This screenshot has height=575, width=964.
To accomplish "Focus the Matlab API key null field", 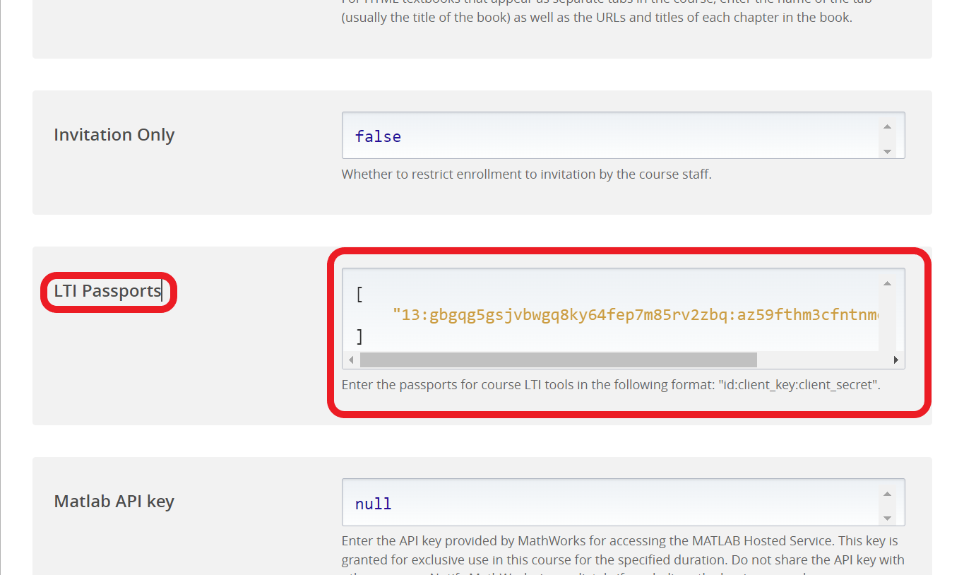I will point(373,504).
